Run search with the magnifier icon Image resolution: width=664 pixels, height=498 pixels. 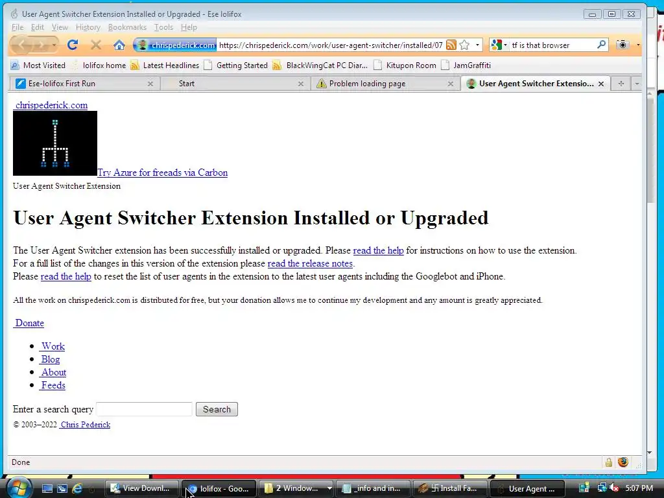pos(601,45)
